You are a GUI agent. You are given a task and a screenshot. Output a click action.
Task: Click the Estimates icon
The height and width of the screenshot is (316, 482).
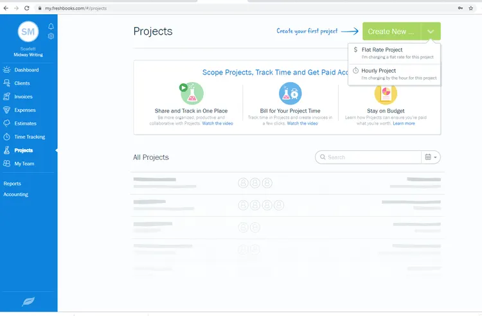7,123
